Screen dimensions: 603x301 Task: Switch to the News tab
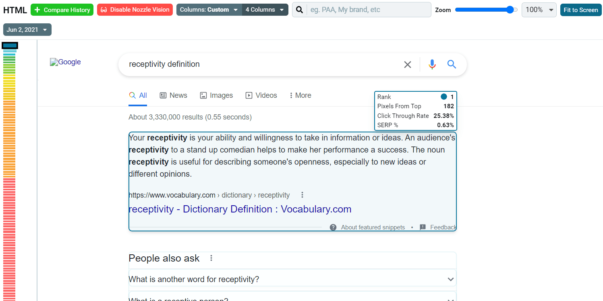(x=174, y=96)
